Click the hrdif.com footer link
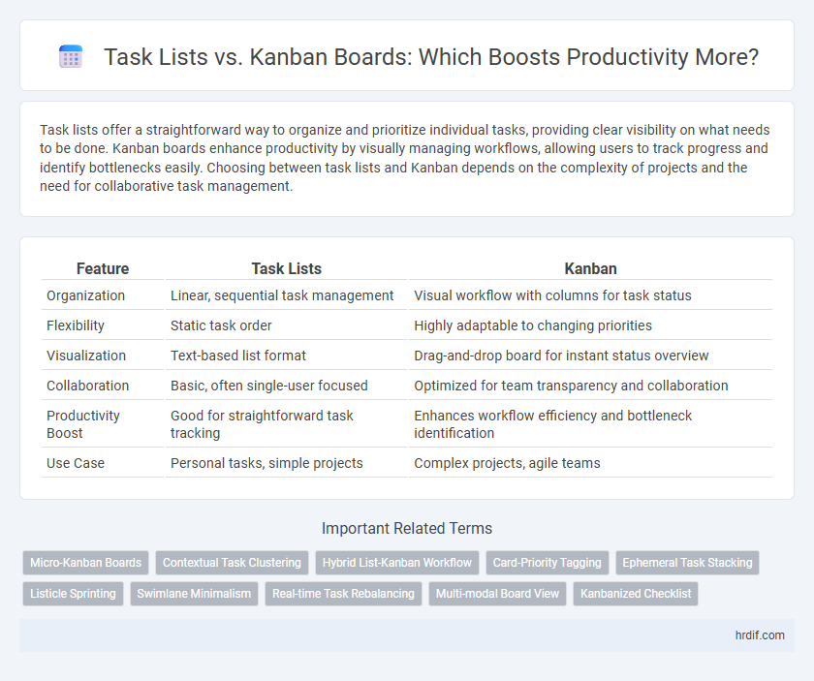 click(x=760, y=635)
